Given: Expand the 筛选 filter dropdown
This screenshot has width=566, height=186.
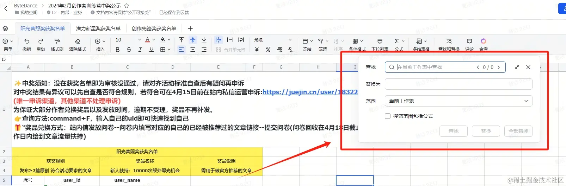Looking at the screenshot, I should tap(327, 41).
